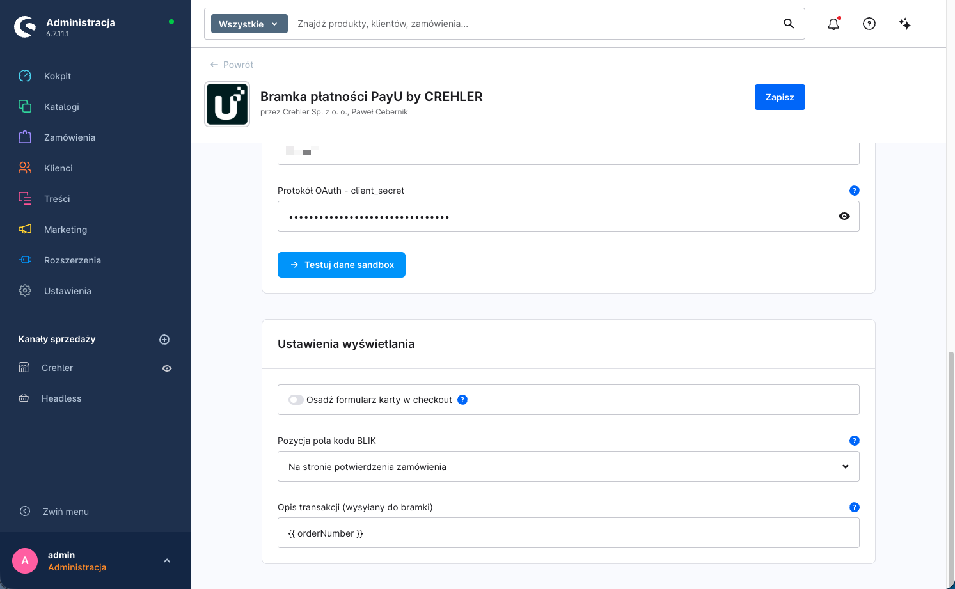Show help for Osadź formularz karty
Viewport: 955px width, 589px height.
coord(462,400)
